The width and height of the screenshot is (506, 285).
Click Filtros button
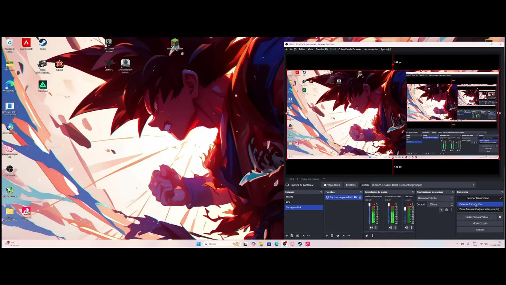tap(351, 185)
